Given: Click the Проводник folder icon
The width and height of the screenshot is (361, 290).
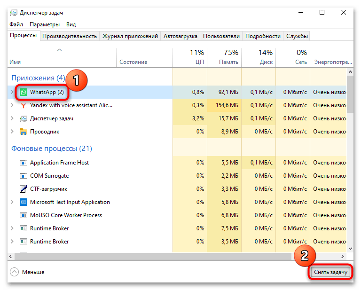Looking at the screenshot, I should coord(23,132).
